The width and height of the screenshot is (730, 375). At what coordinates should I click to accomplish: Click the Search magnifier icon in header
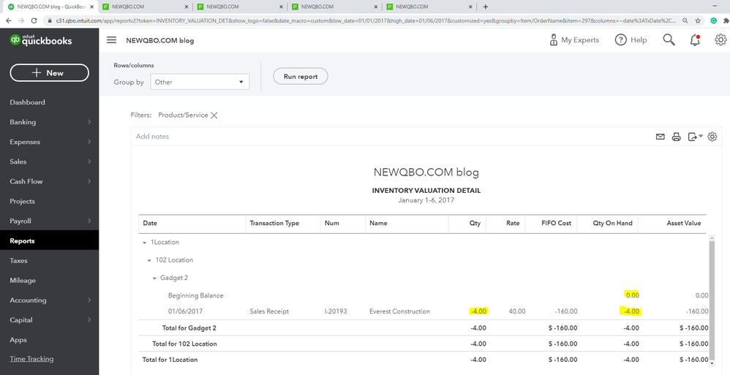[x=669, y=40]
